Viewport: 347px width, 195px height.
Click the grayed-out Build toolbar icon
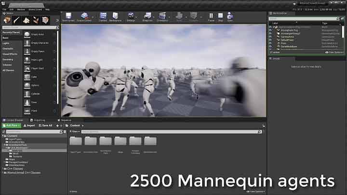(x=179, y=16)
